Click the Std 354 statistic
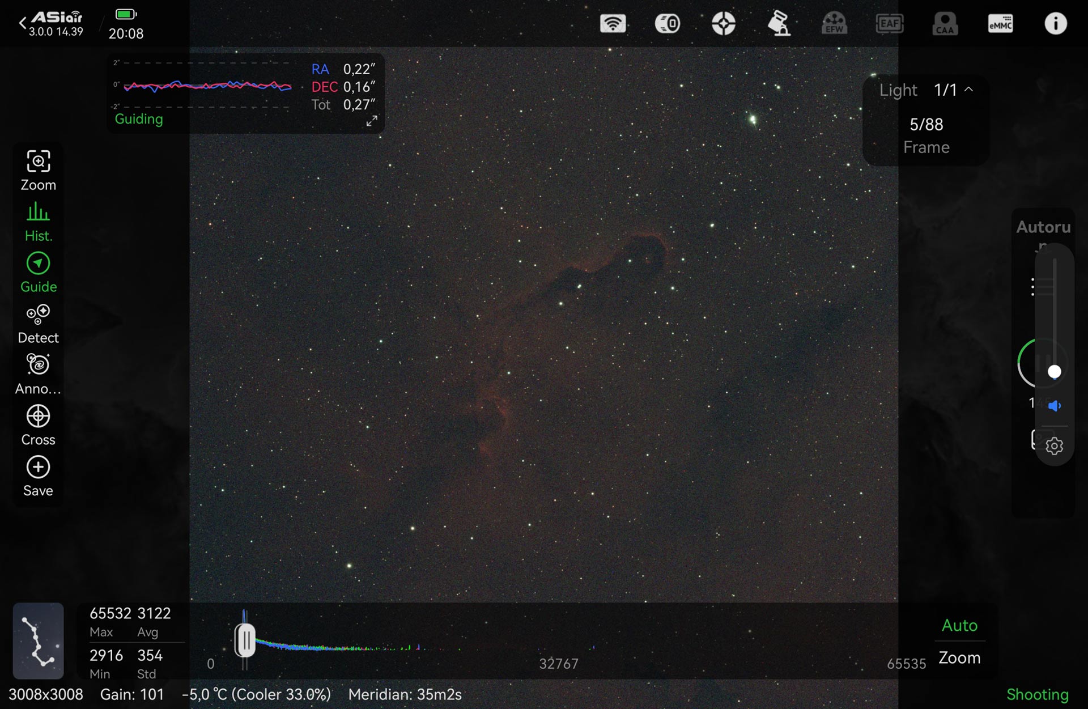 pos(150,664)
